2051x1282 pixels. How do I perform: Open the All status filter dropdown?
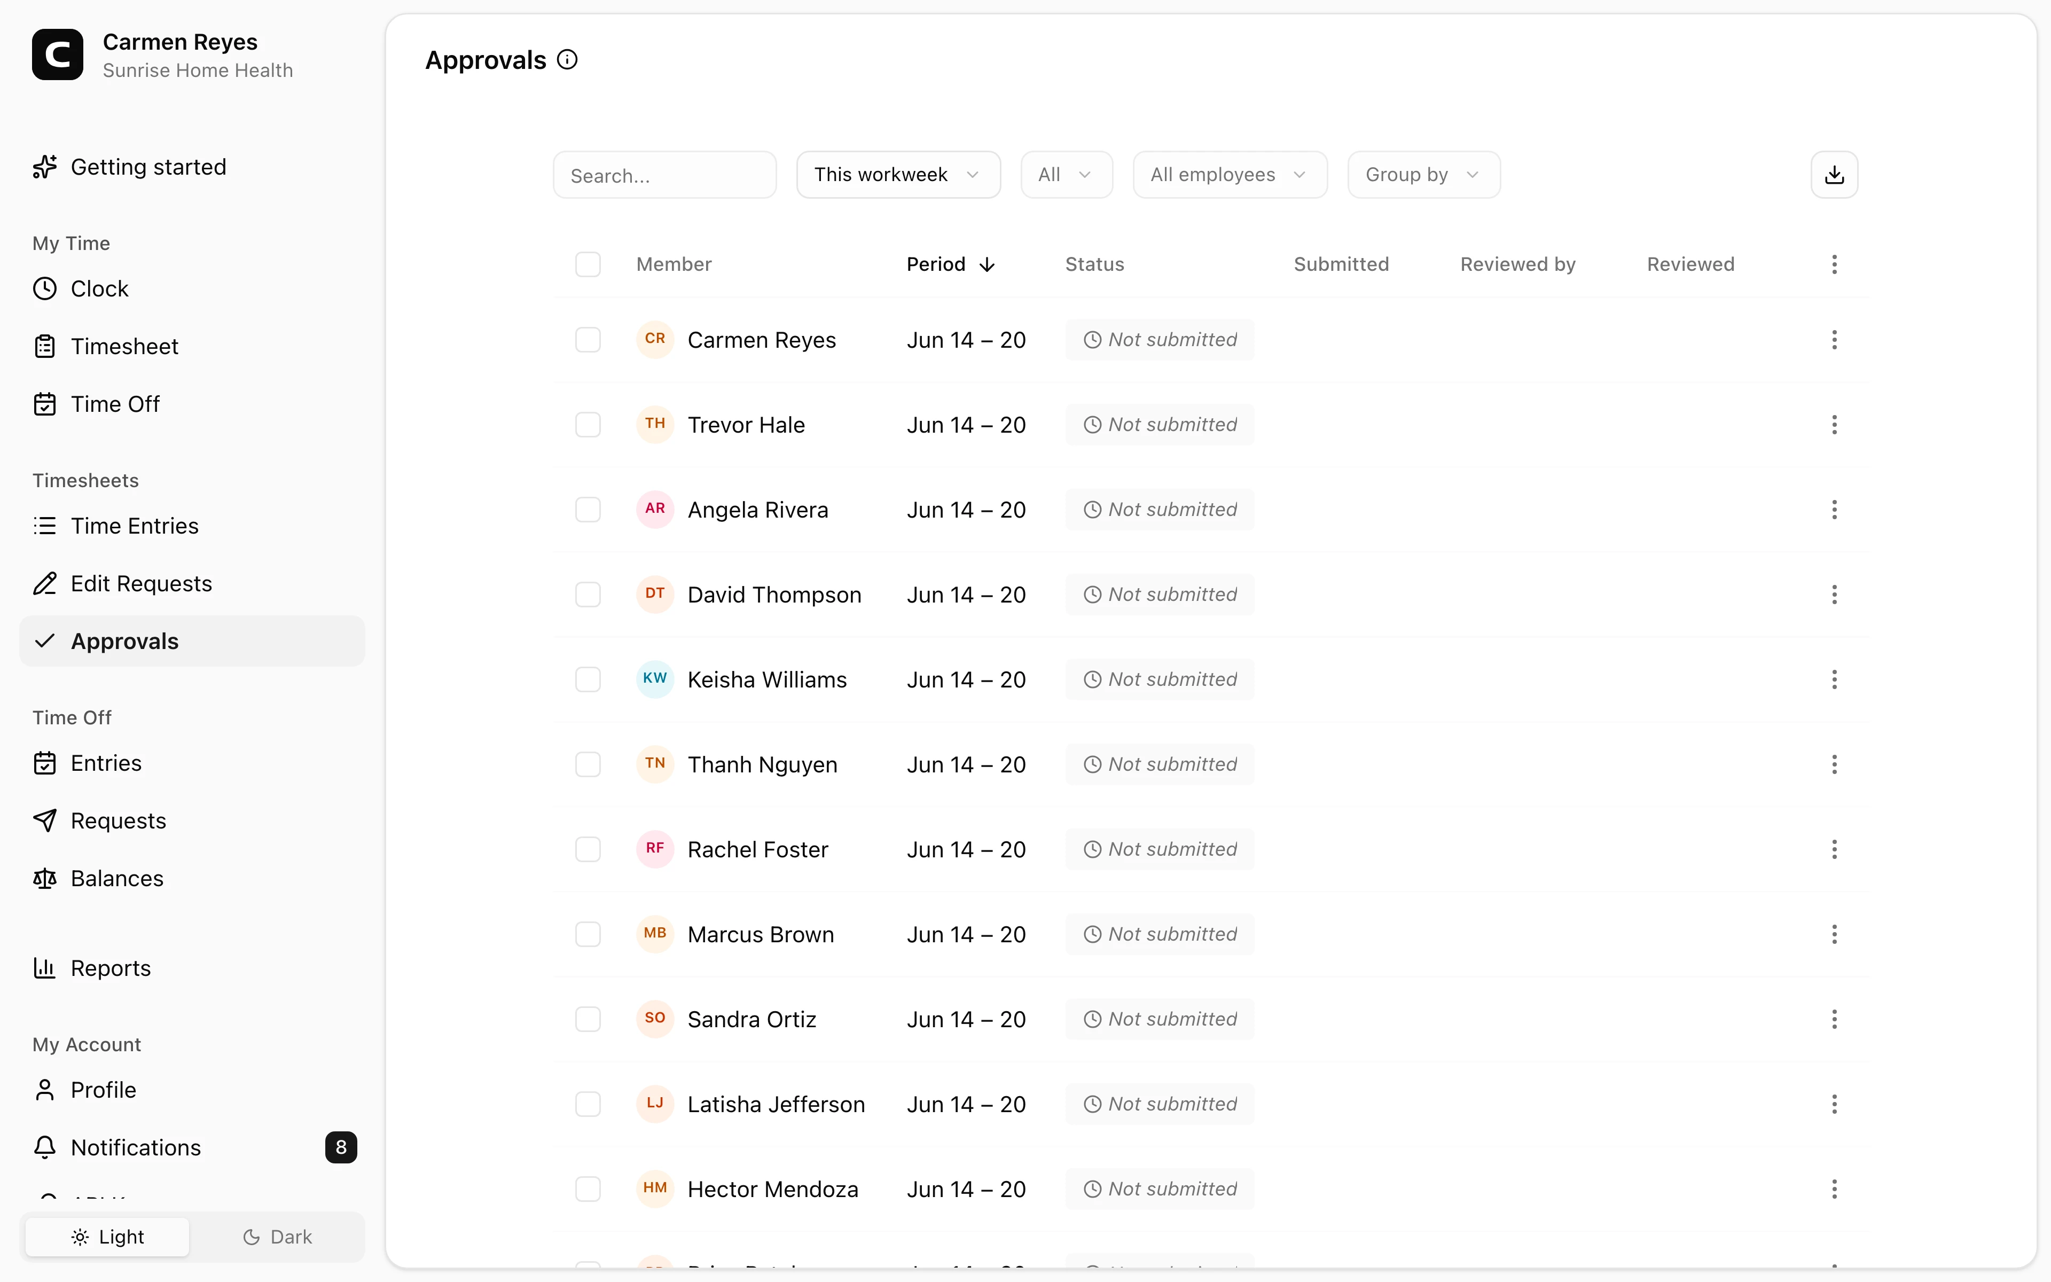1066,175
